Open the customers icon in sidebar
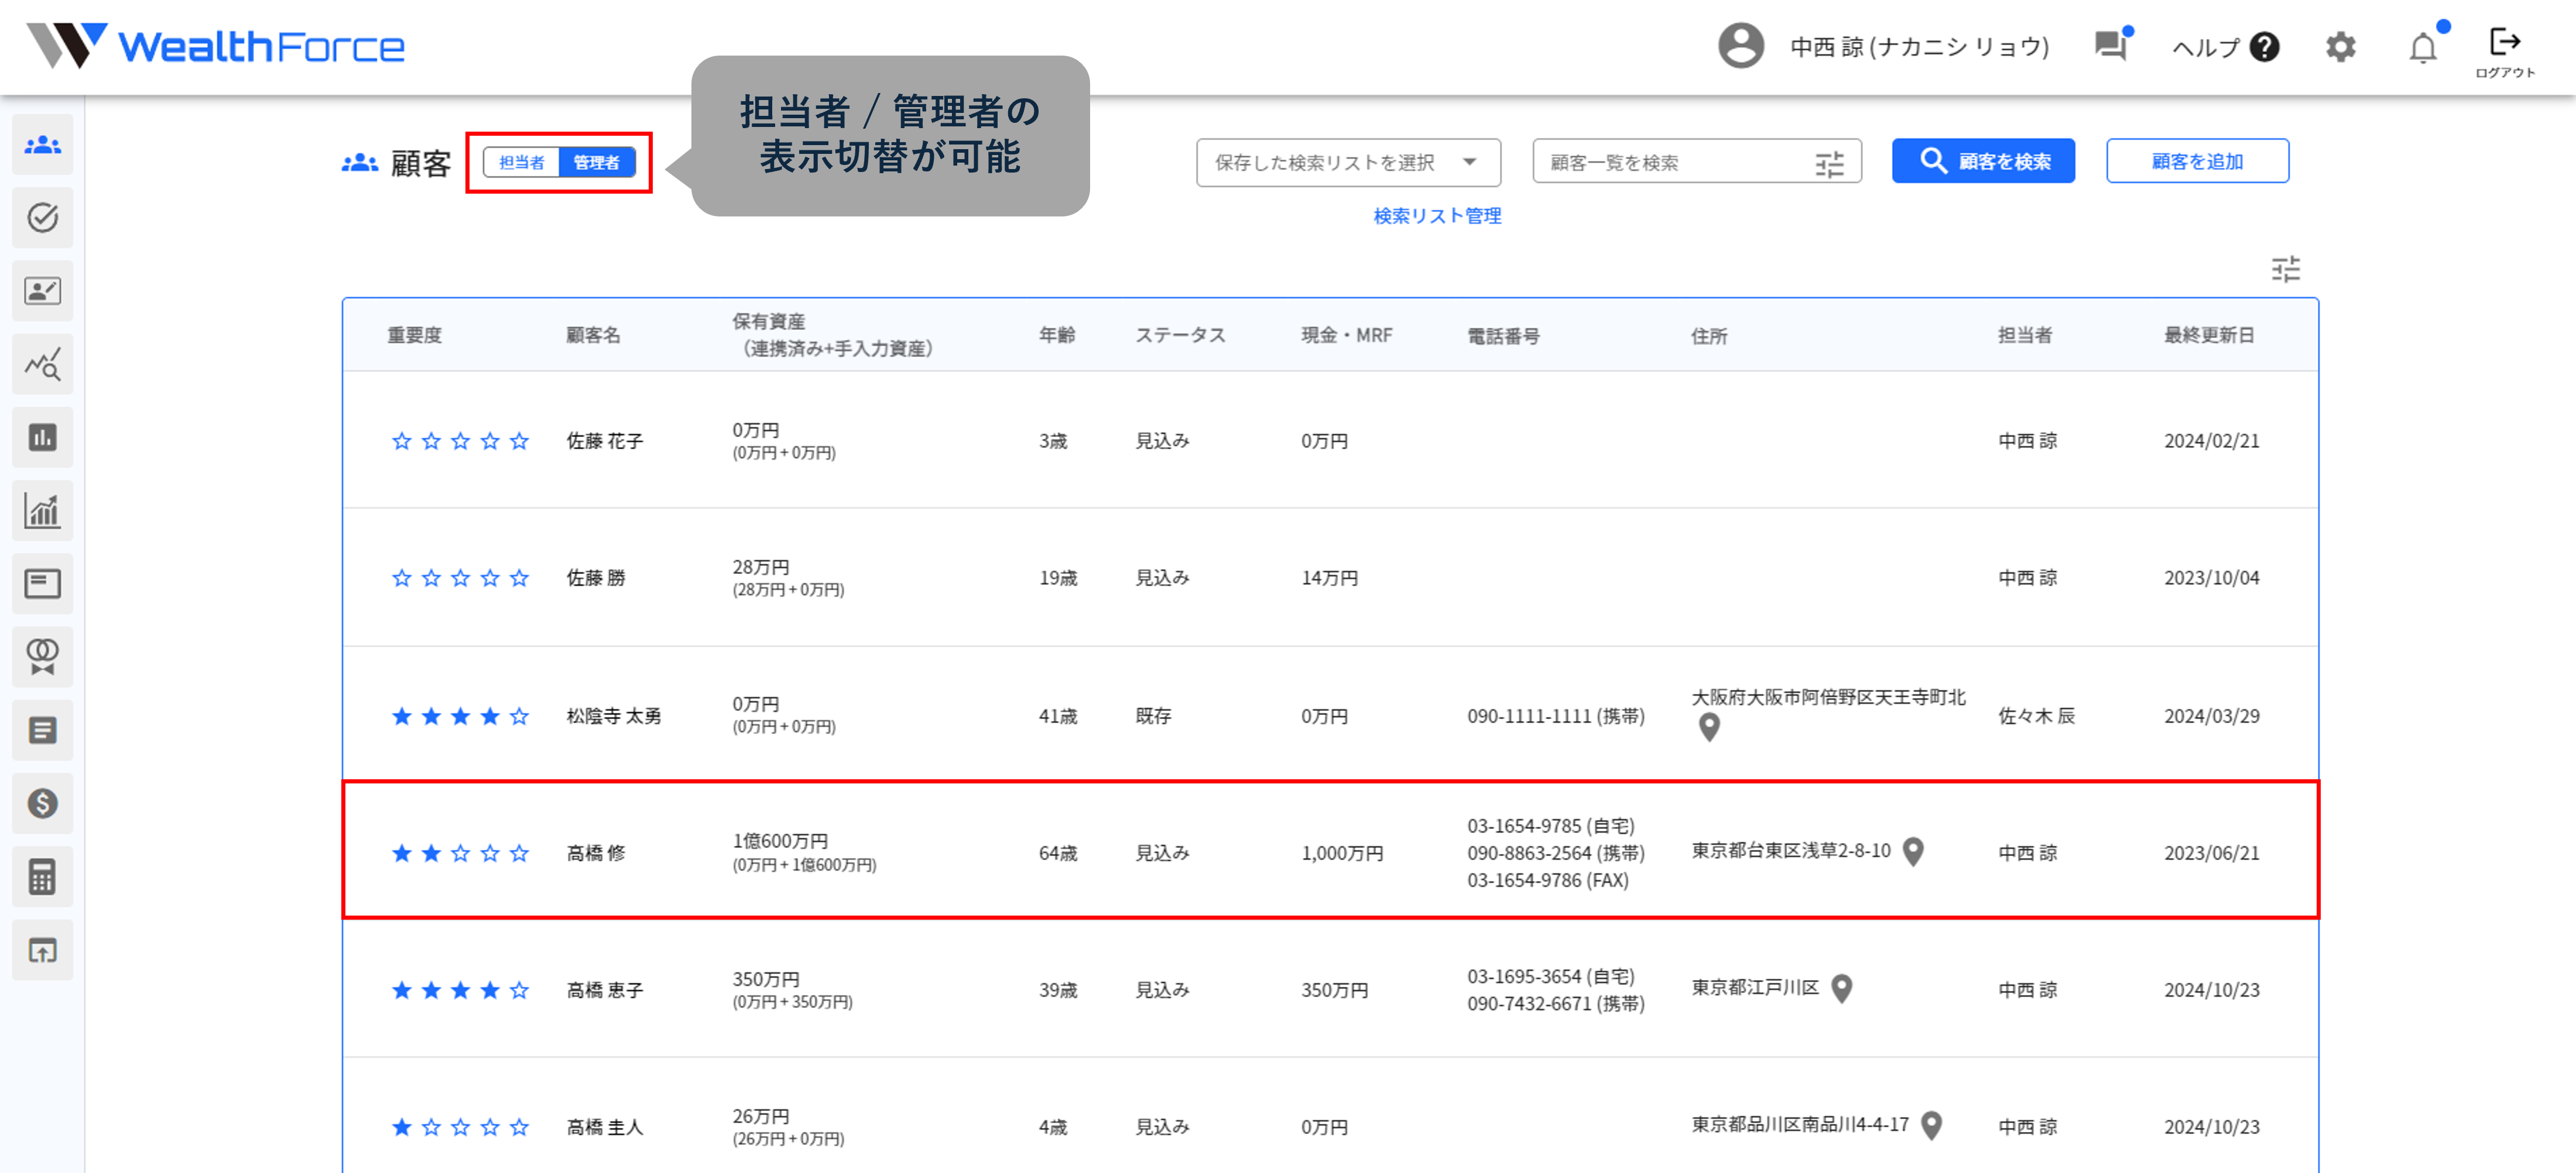2576x1173 pixels. pos(42,146)
